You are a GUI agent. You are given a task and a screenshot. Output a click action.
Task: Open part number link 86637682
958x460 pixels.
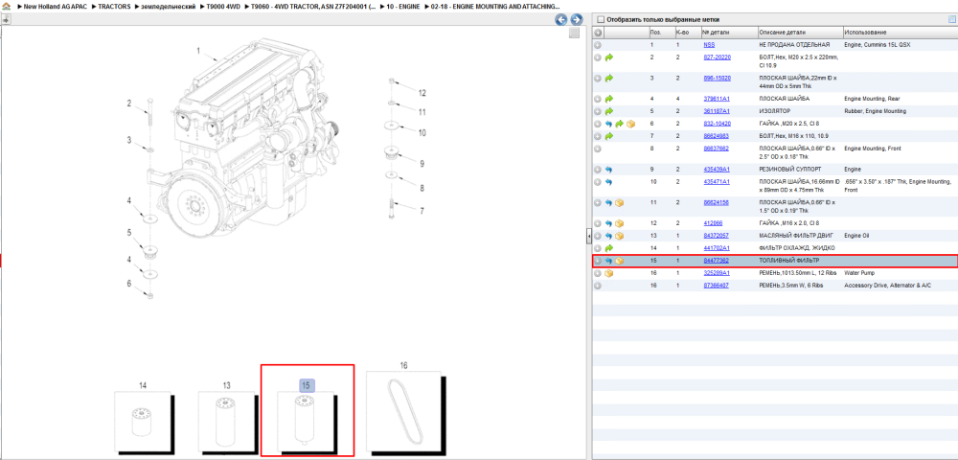coord(716,149)
